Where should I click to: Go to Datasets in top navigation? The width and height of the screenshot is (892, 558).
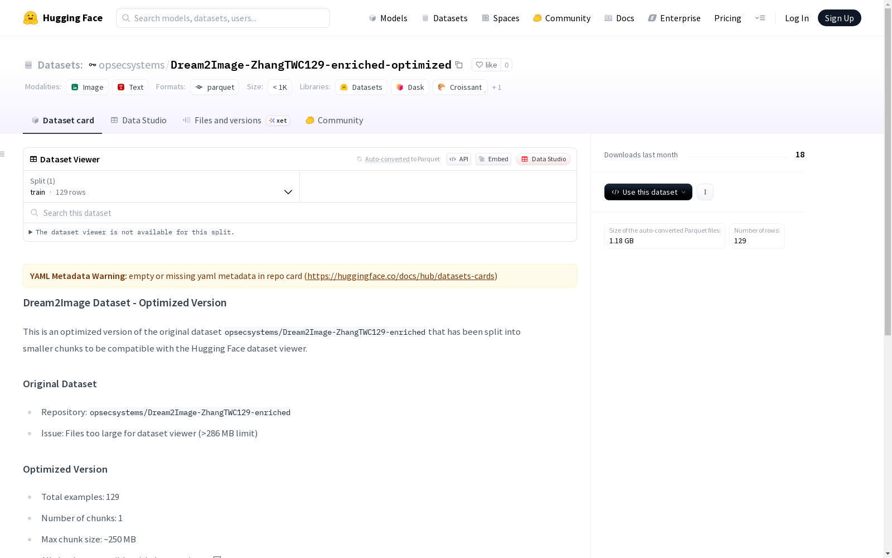tap(444, 18)
